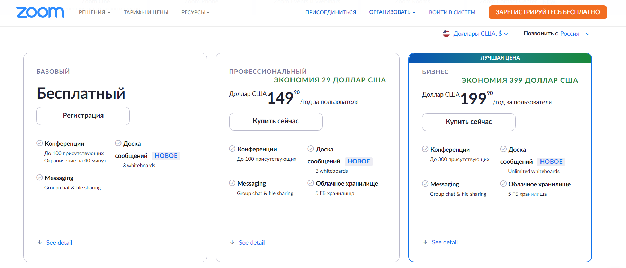
Task: Click Купить сейчас in Бизнес plan
Action: (x=469, y=122)
